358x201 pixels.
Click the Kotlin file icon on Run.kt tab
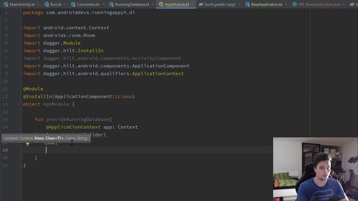click(x=47, y=4)
